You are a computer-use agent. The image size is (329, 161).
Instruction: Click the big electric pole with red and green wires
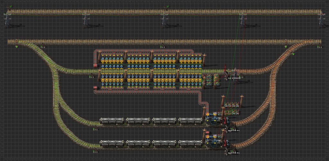coord(243,19)
